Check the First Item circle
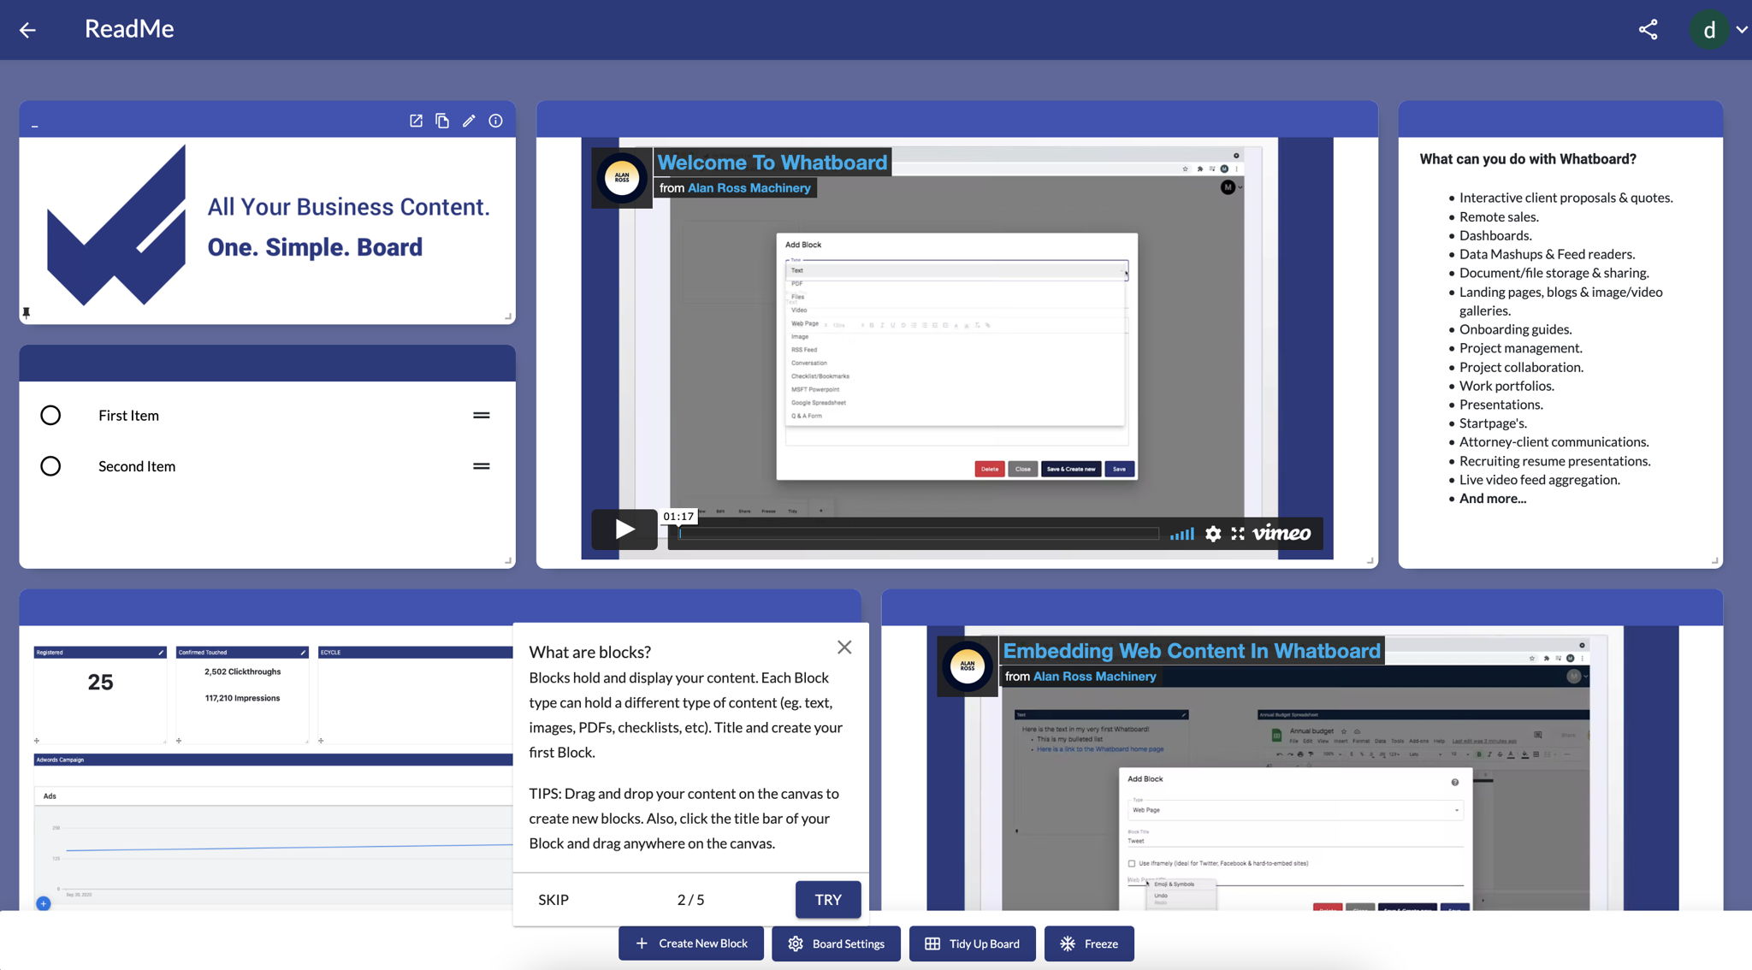 pyautogui.click(x=50, y=415)
